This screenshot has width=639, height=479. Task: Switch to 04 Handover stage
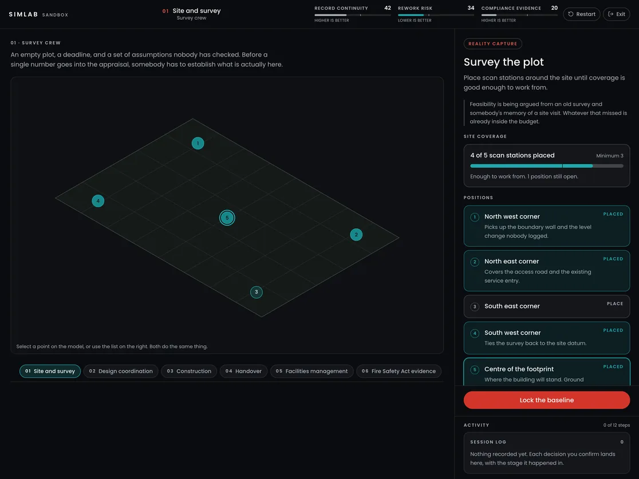pyautogui.click(x=243, y=371)
